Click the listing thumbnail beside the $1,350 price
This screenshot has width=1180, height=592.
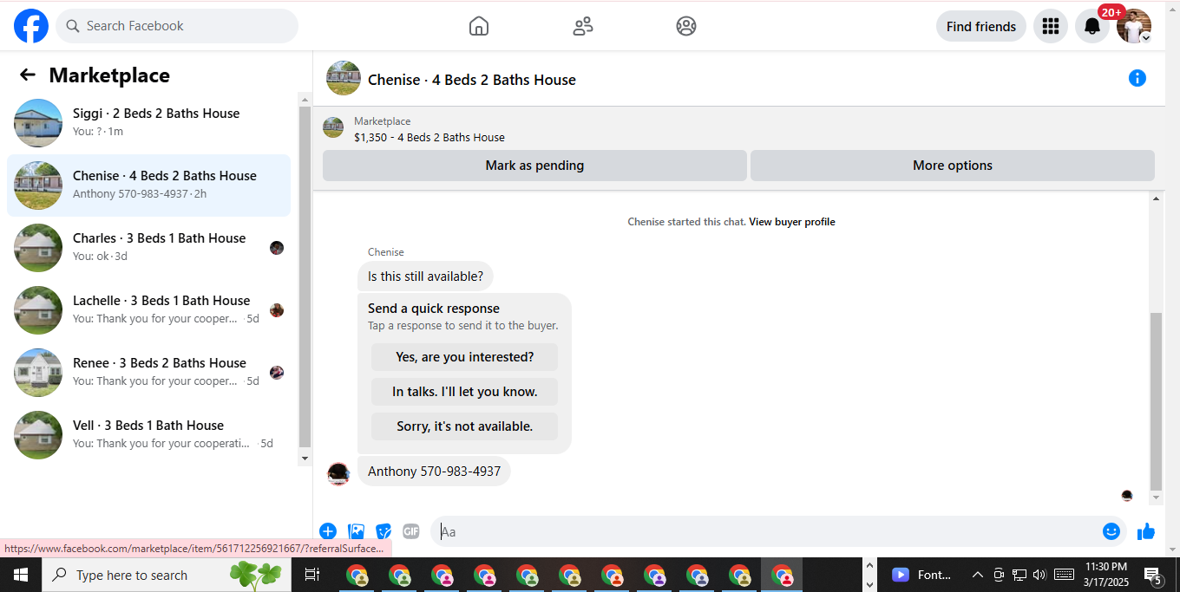(x=333, y=127)
